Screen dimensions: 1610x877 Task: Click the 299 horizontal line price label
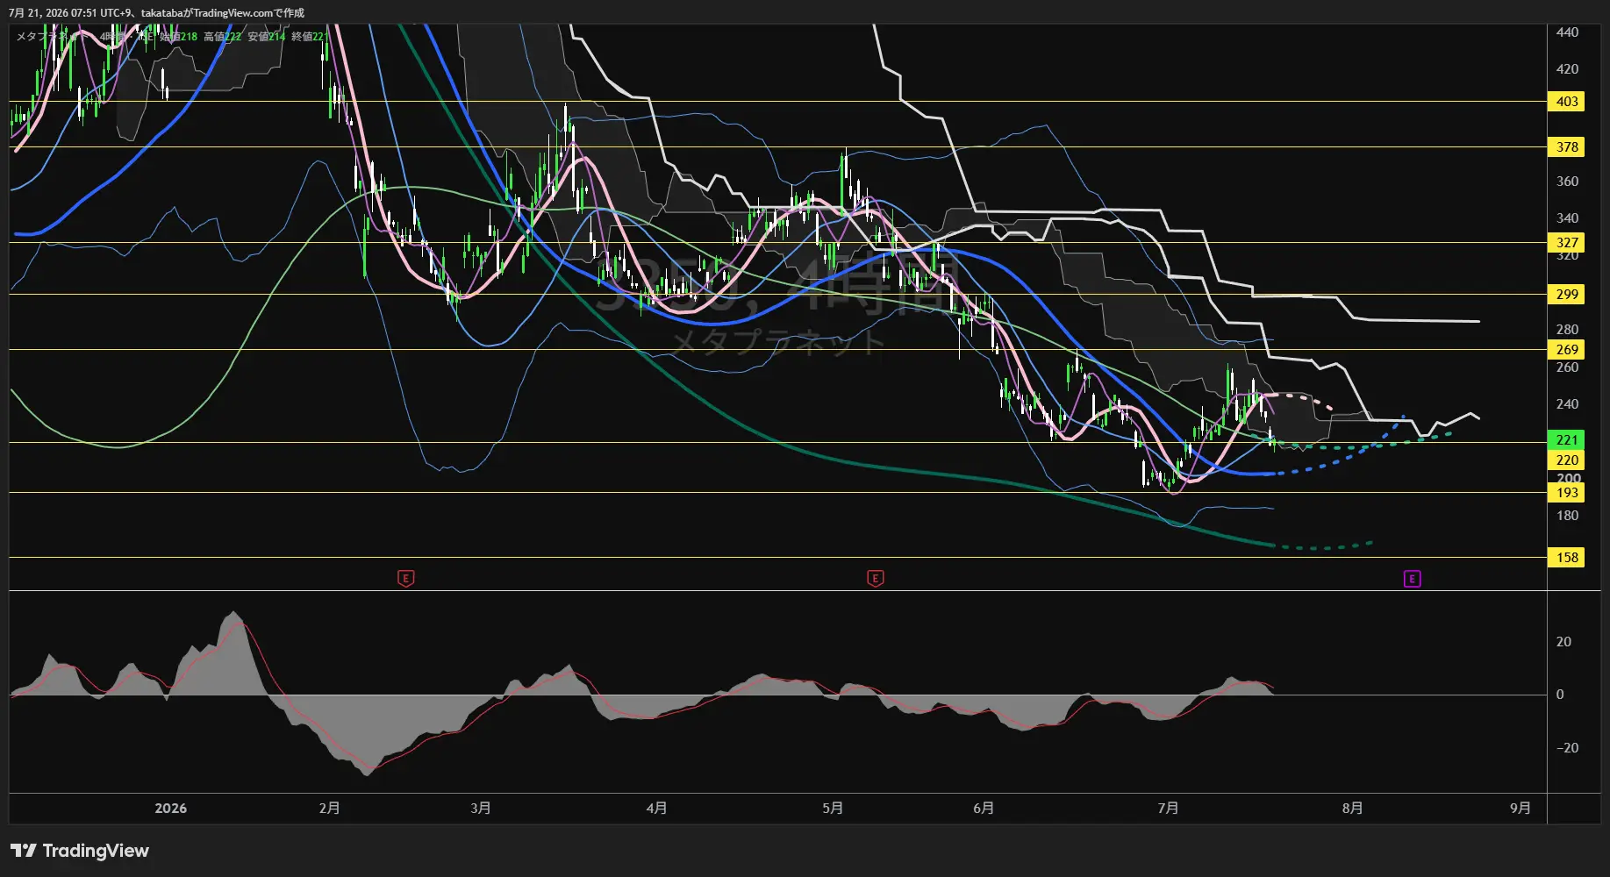1566,295
